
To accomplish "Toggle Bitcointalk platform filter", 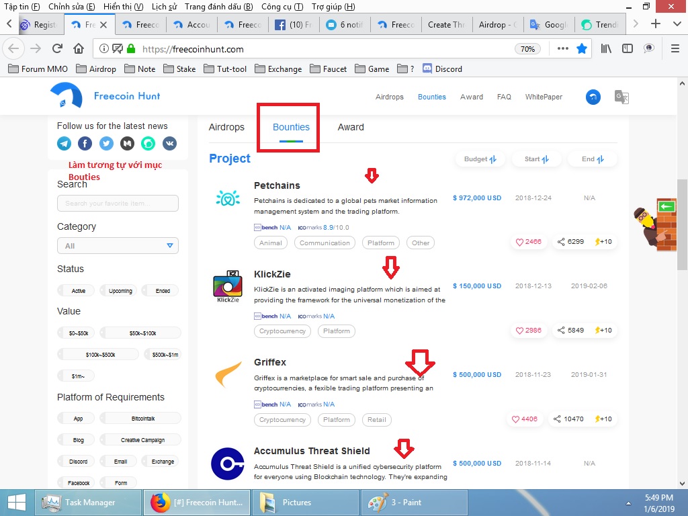I will coord(140,419).
